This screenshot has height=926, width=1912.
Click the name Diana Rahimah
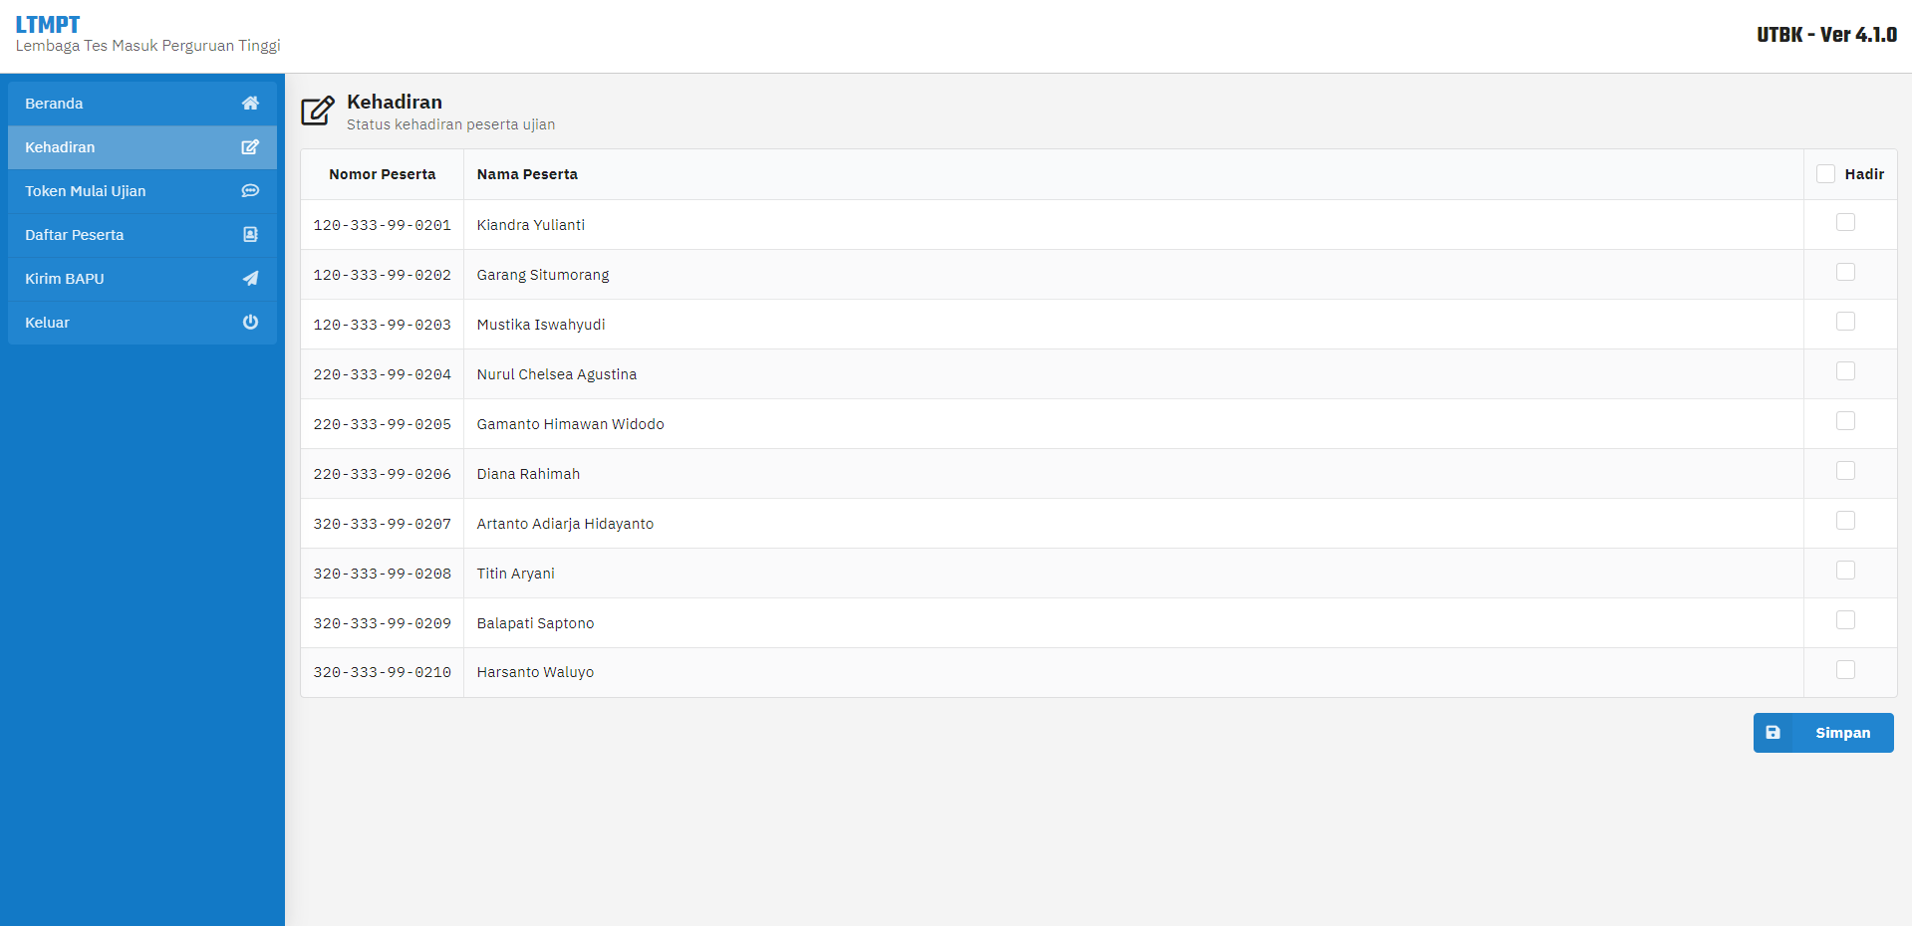(x=528, y=474)
